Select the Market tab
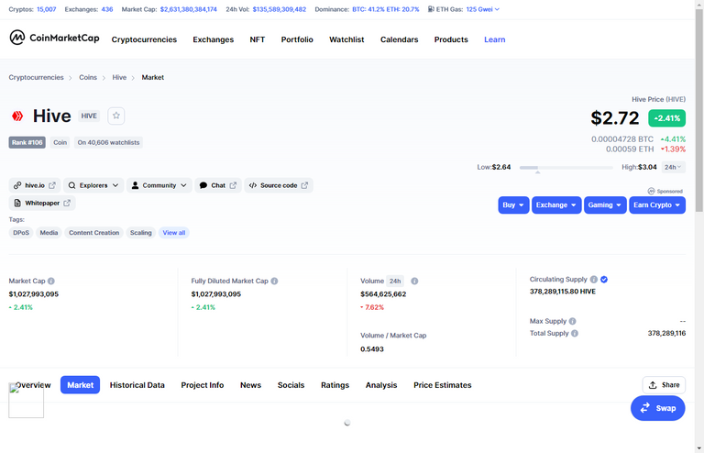Image resolution: width=704 pixels, height=453 pixels. tap(81, 385)
